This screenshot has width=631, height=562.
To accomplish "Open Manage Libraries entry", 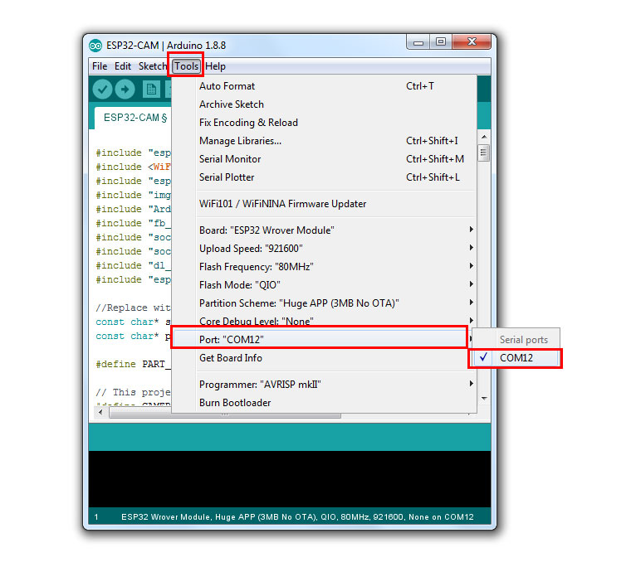I will 324,141.
